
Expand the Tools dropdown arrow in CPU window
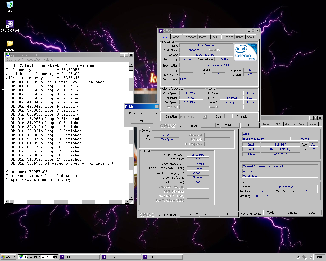218,125
